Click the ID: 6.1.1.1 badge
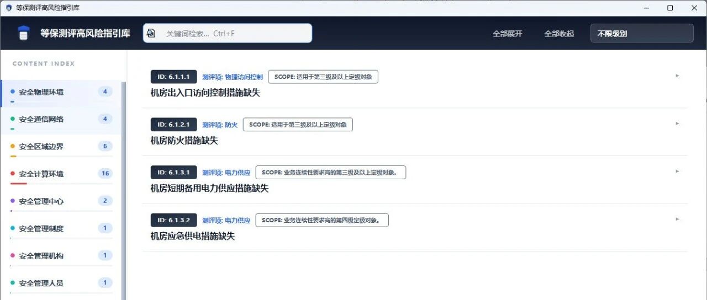The height and width of the screenshot is (300, 707). click(173, 77)
